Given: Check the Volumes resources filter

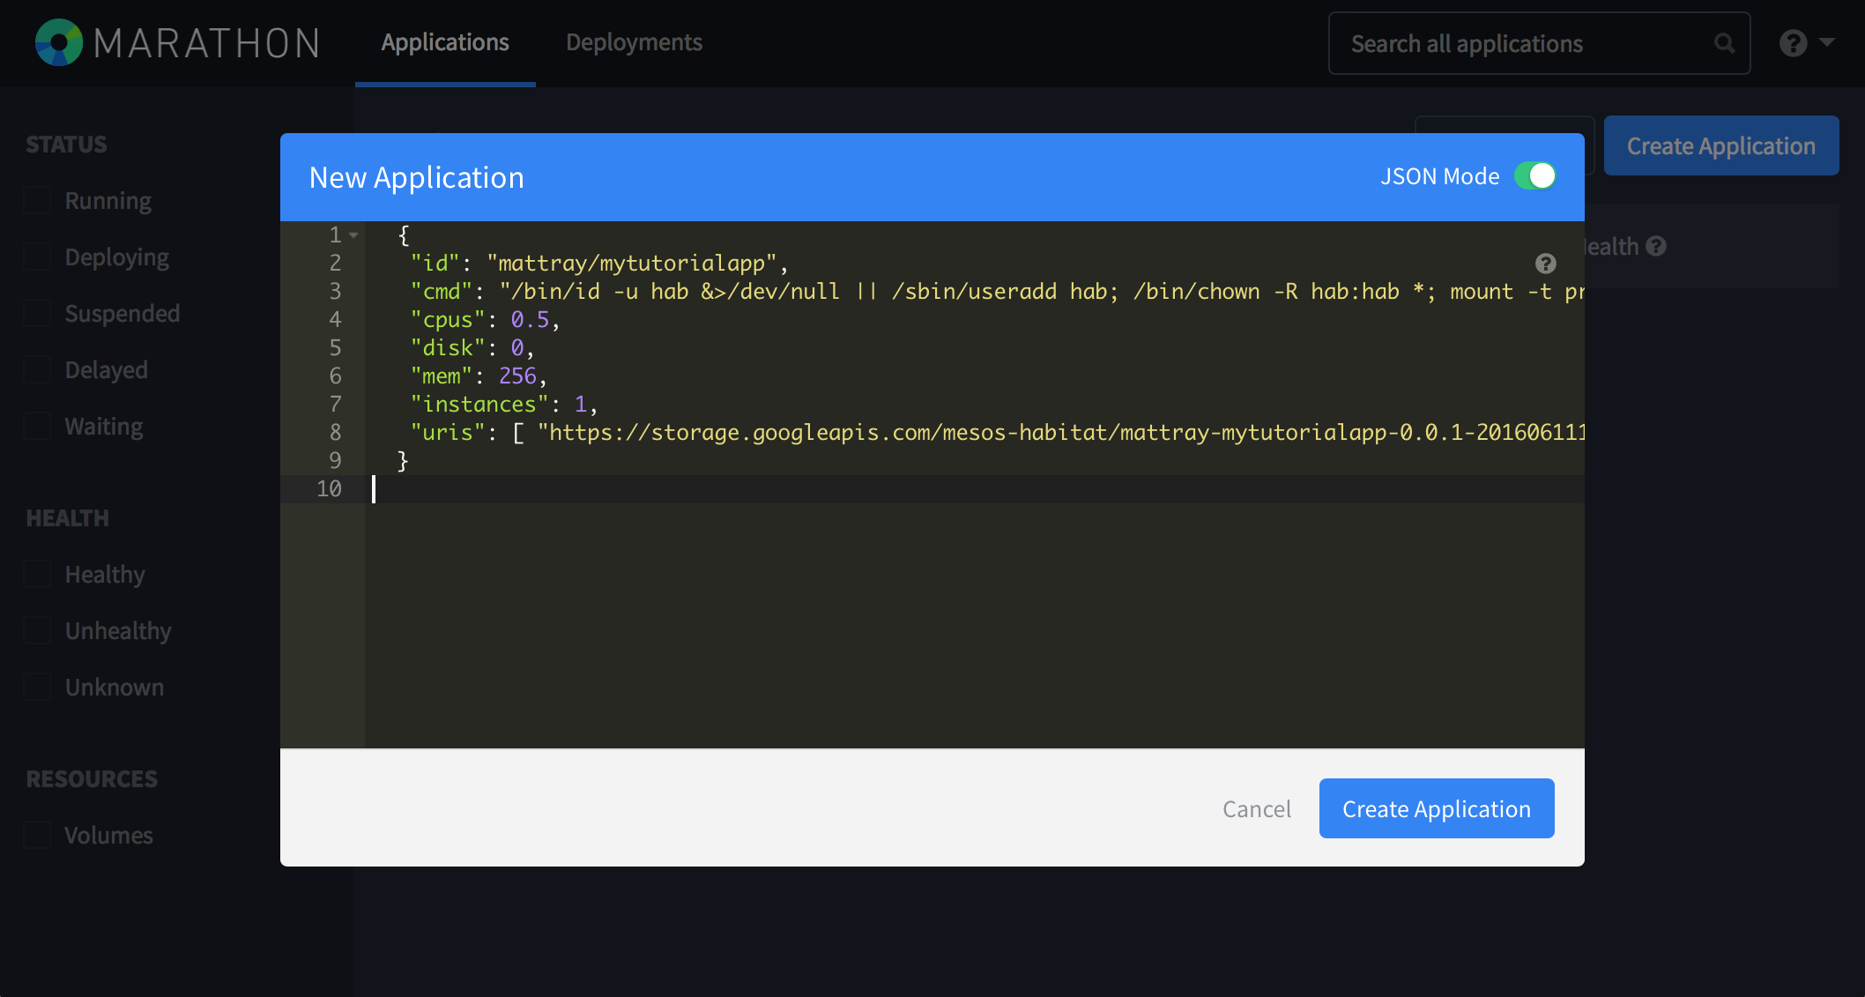Looking at the screenshot, I should point(36,835).
